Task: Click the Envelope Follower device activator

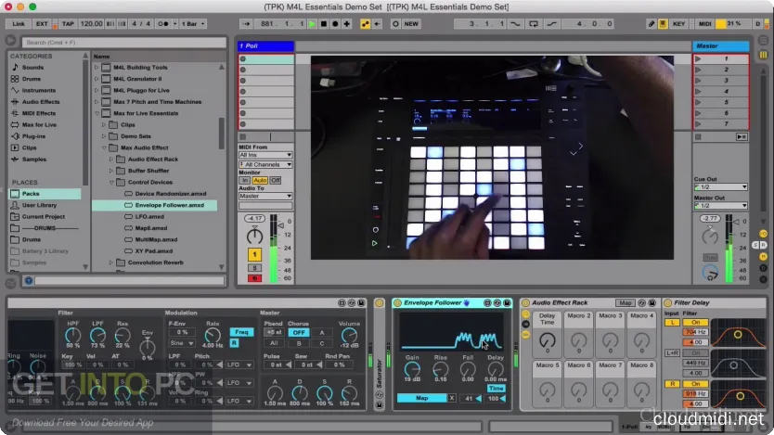Action: (397, 302)
